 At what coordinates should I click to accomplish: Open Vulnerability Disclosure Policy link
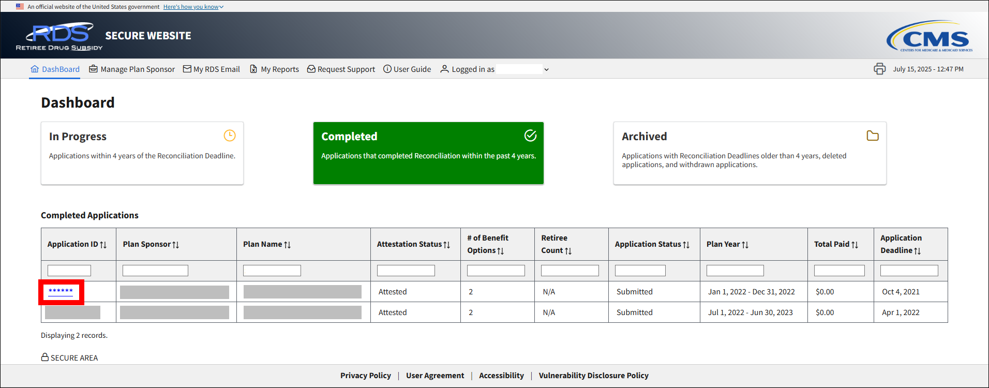coord(593,376)
